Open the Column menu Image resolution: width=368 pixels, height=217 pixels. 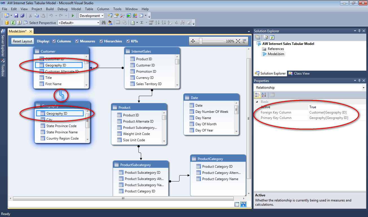tap(103, 9)
